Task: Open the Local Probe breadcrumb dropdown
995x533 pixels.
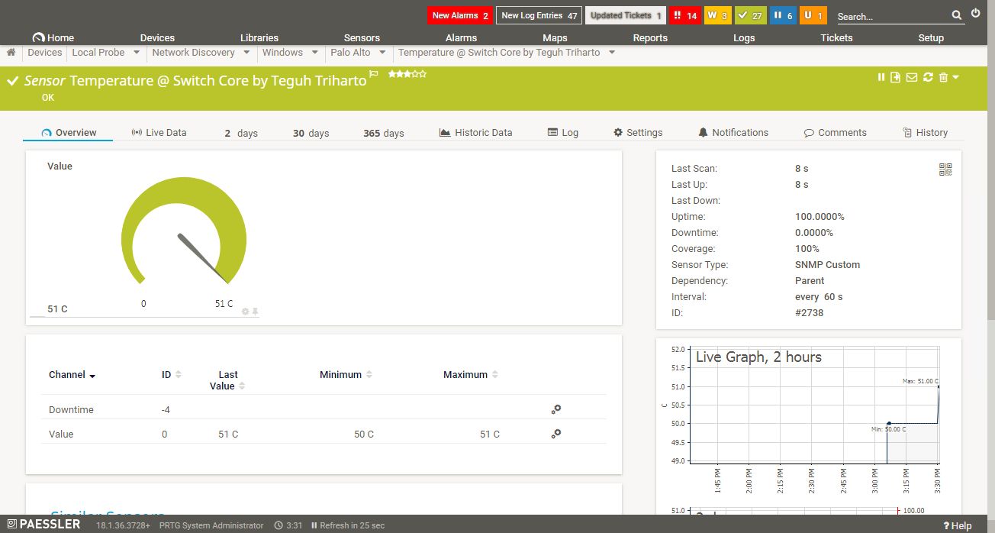Action: point(136,52)
